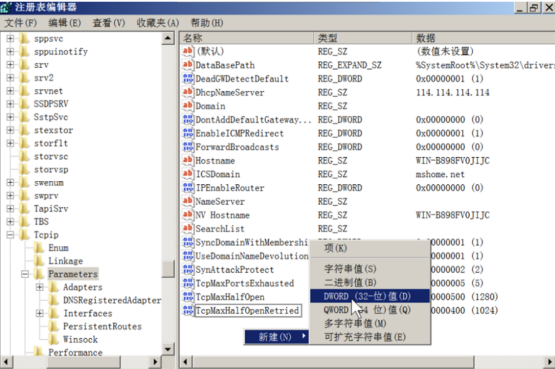
Task: Click tree pane scroll up arrow
Action: pyautogui.click(x=168, y=38)
